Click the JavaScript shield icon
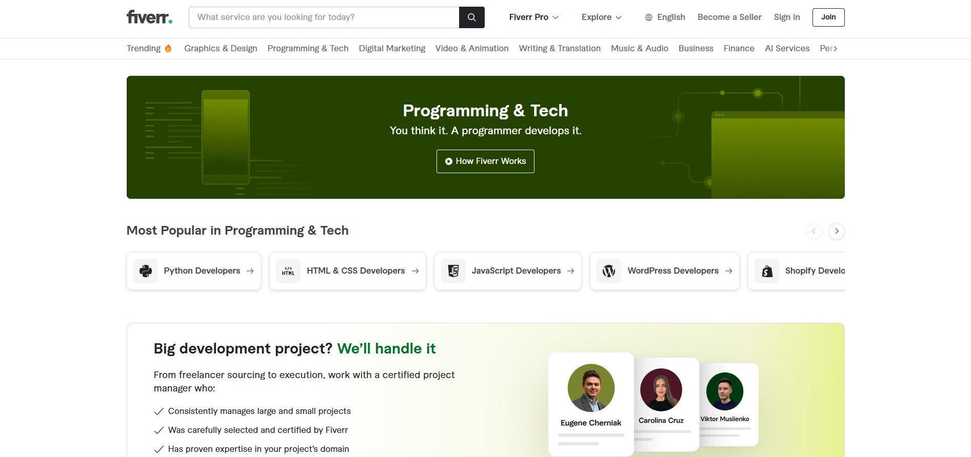 coord(453,271)
